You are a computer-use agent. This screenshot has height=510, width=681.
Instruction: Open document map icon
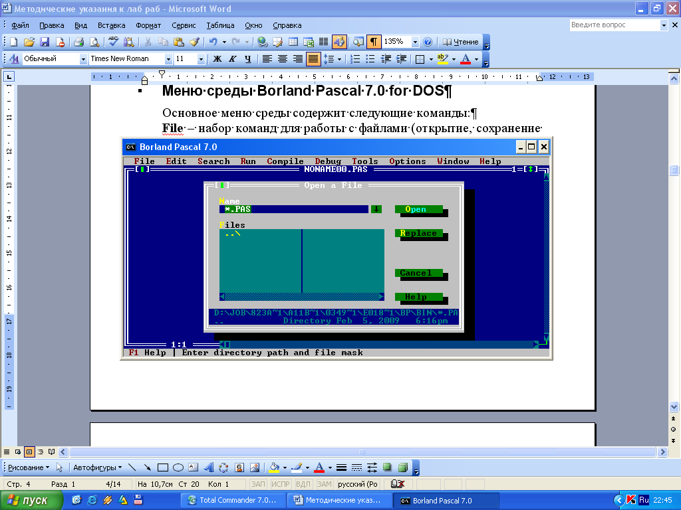pos(358,42)
